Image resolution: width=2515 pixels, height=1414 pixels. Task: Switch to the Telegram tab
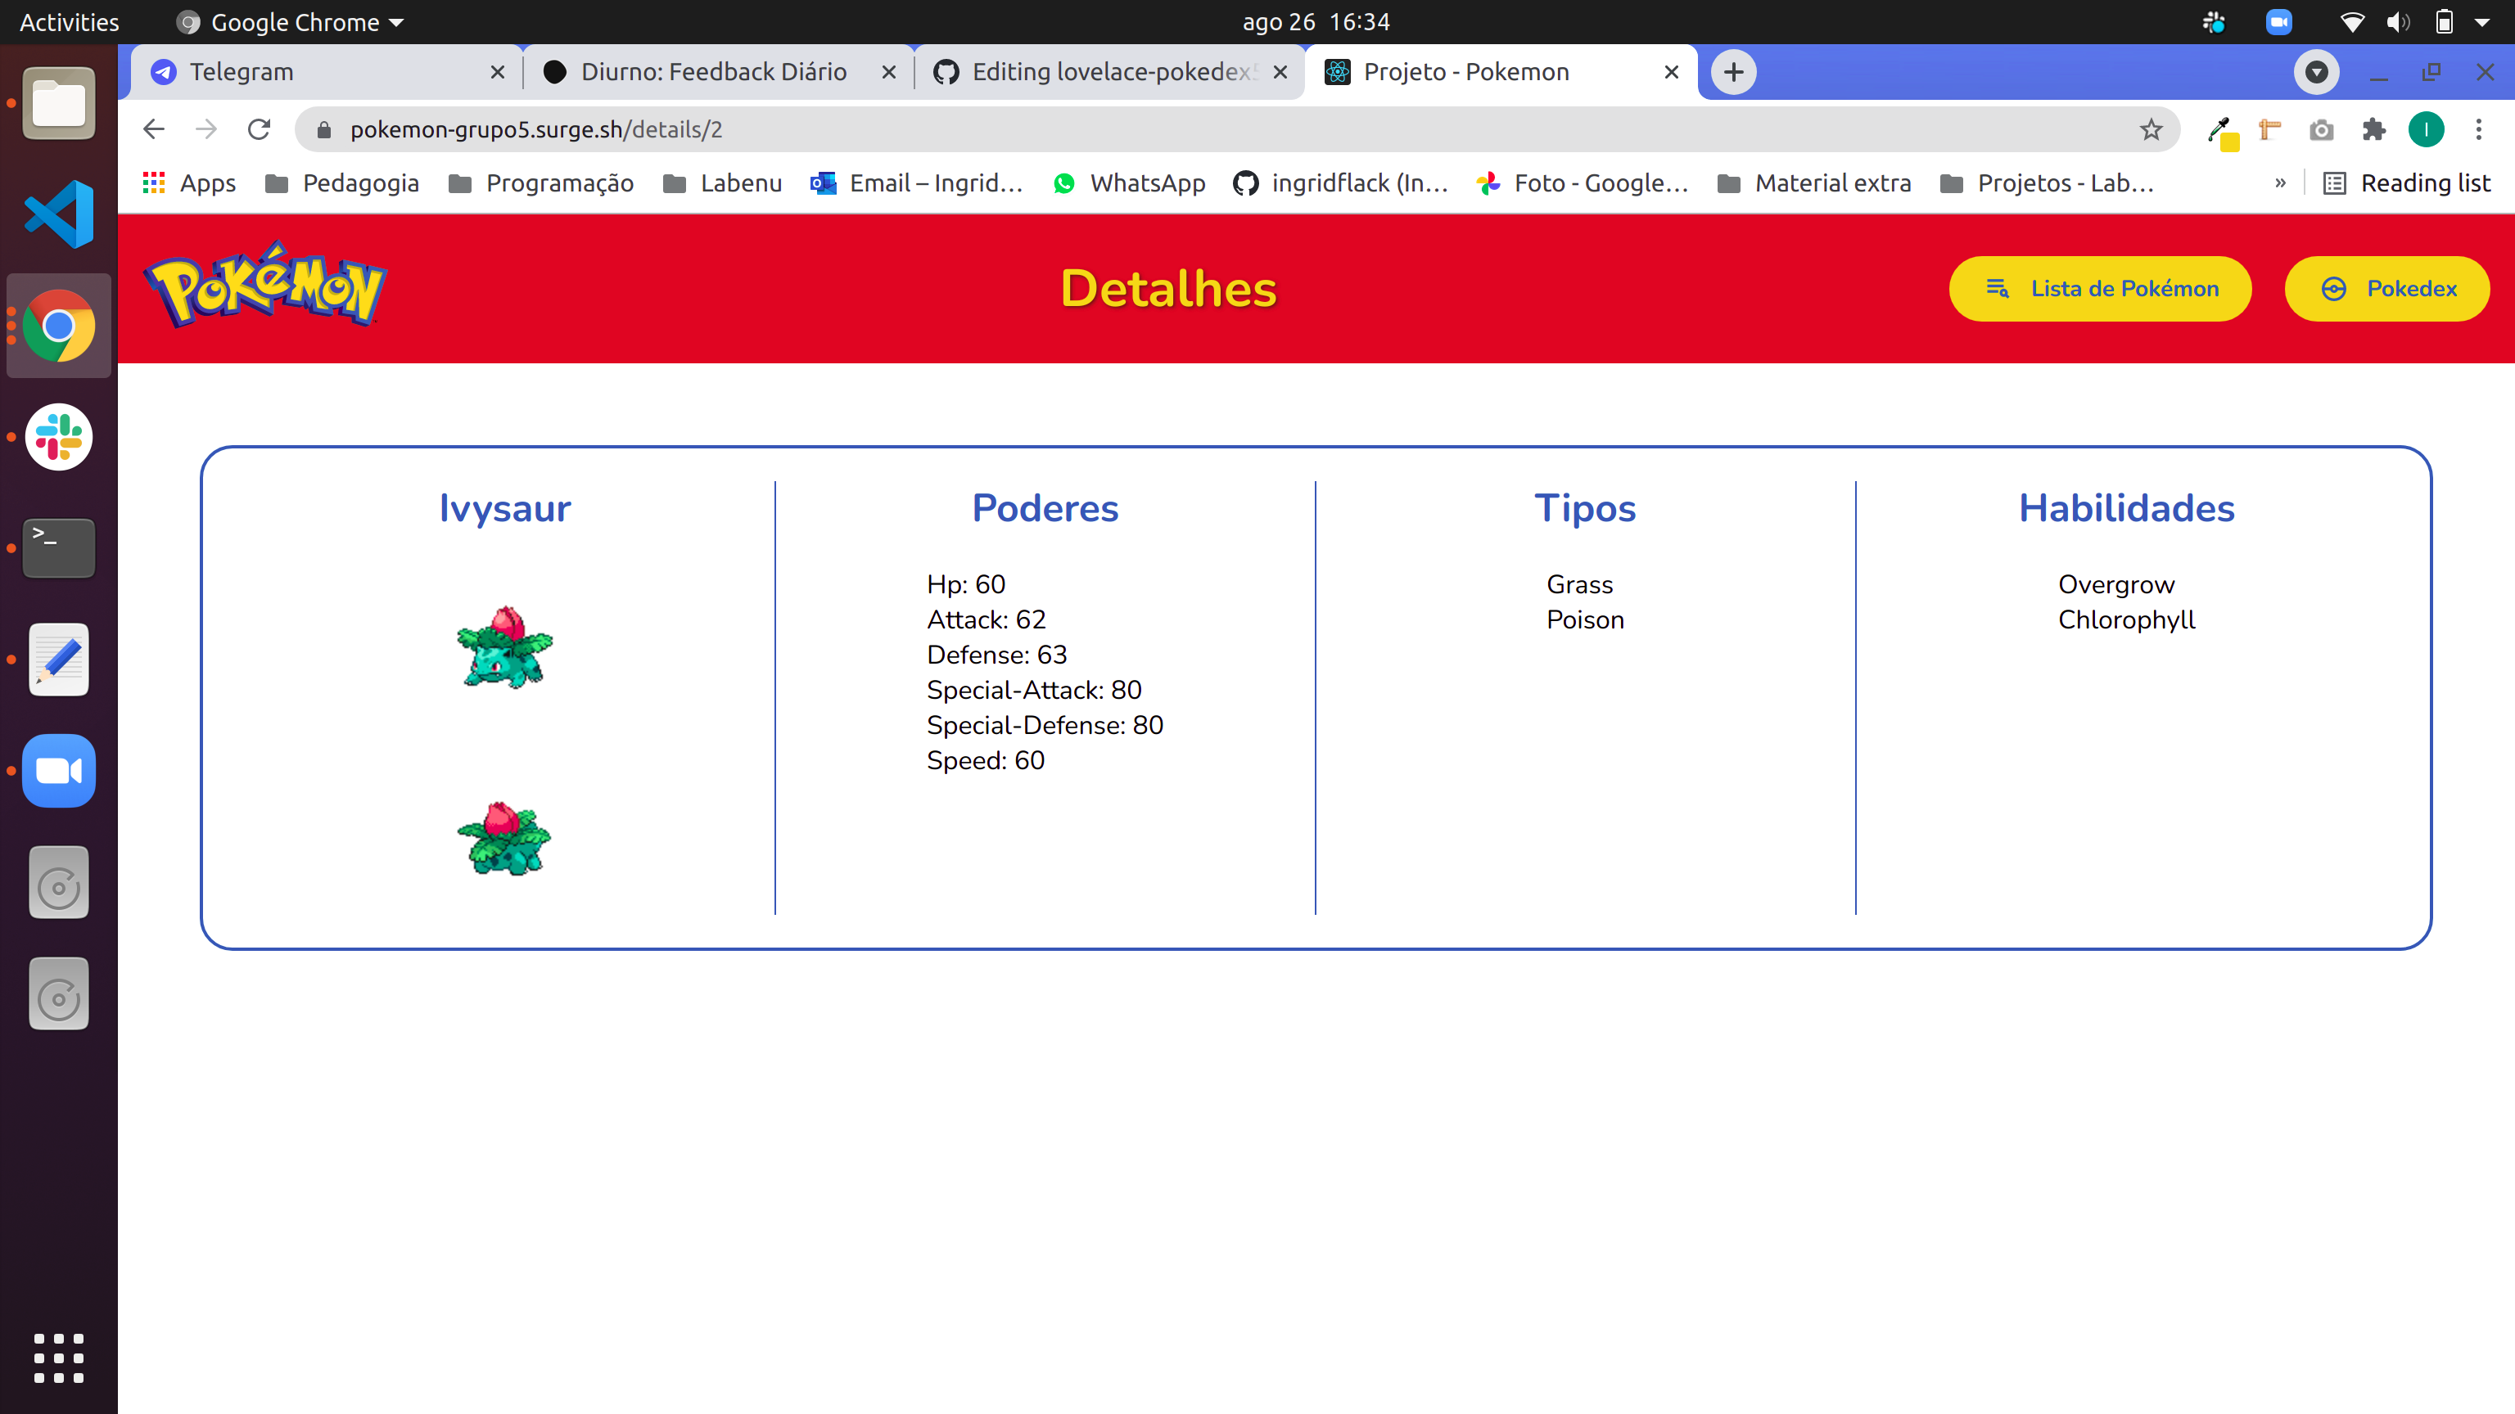point(323,72)
